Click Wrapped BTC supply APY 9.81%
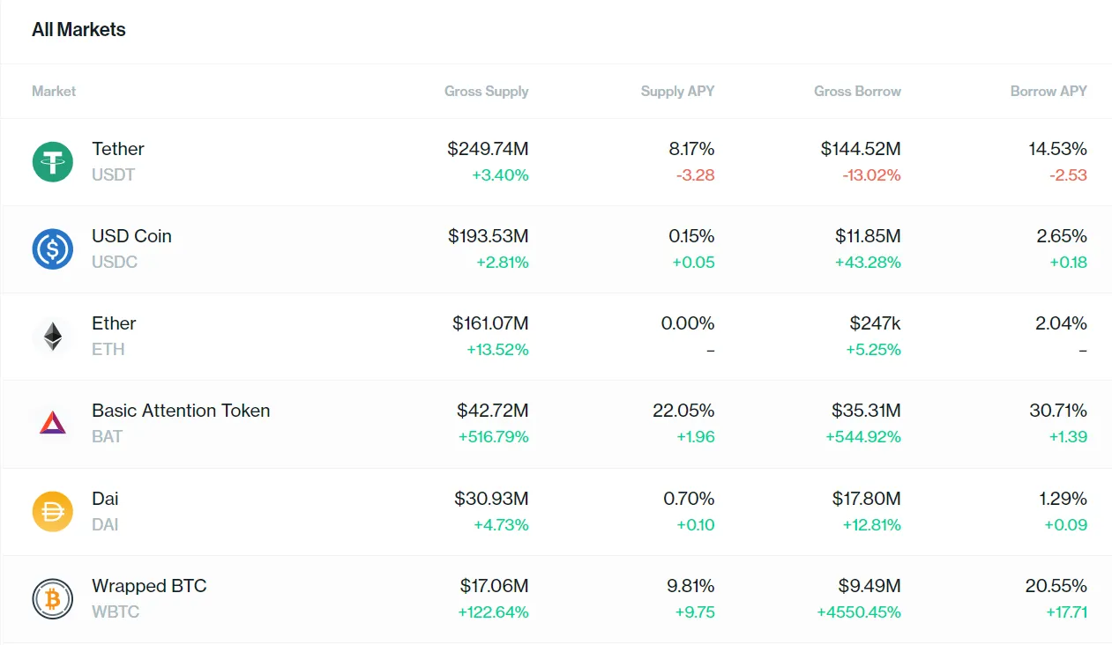1112x645 pixels. tap(690, 586)
